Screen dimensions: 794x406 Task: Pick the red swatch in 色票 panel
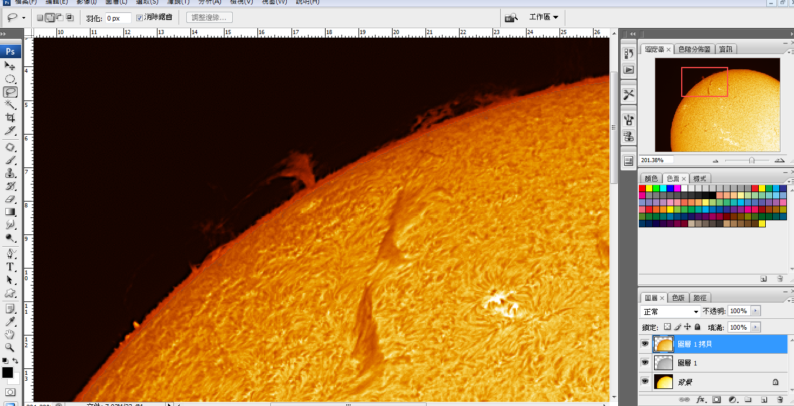click(642, 189)
